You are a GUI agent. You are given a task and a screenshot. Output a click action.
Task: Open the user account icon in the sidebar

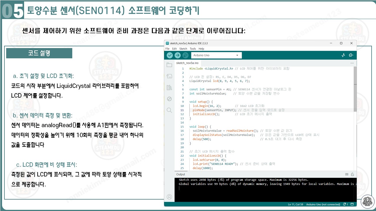[169, 197]
